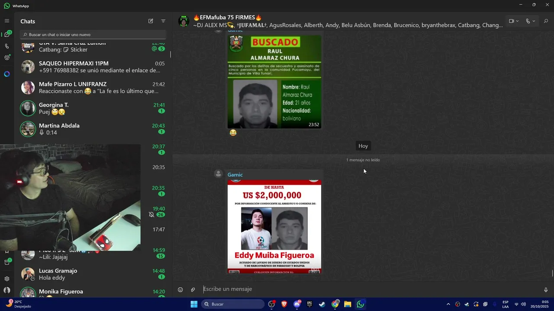Open the EFMafuba group profile picture
This screenshot has height=311, width=554.
(x=184, y=21)
